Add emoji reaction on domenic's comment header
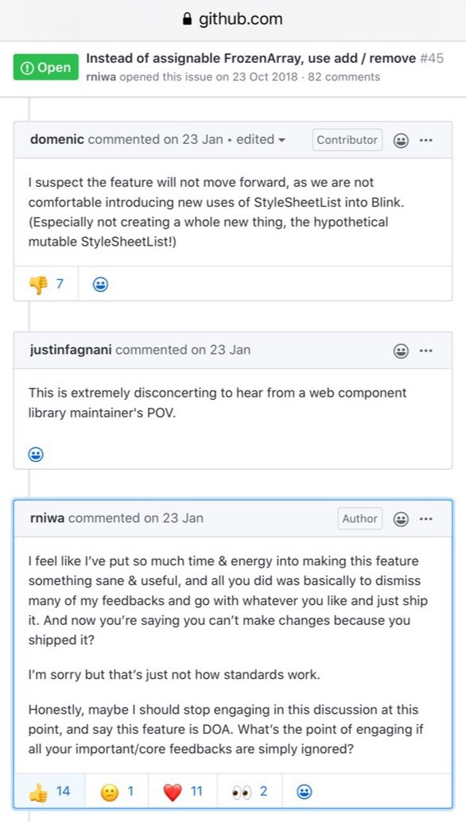 (401, 141)
